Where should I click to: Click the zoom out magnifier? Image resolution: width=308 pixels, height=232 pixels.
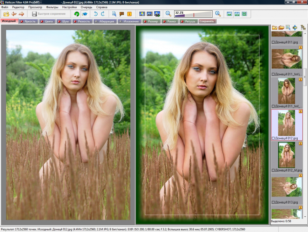tap(169, 14)
